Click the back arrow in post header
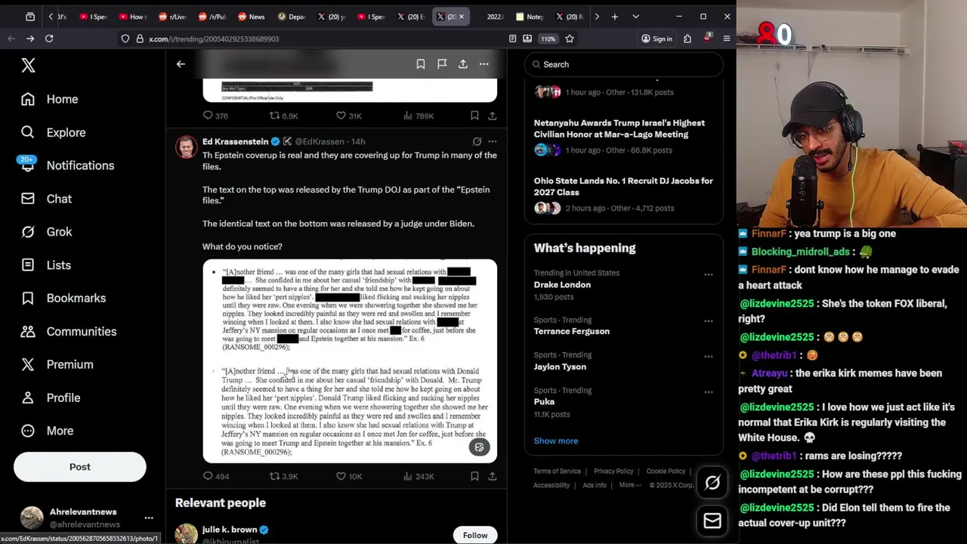The image size is (967, 544). pos(181,64)
